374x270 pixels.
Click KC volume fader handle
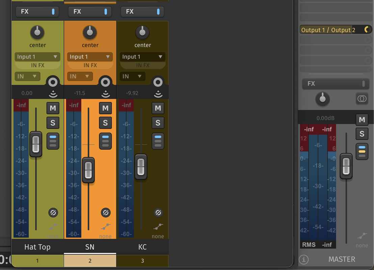[x=141, y=167]
